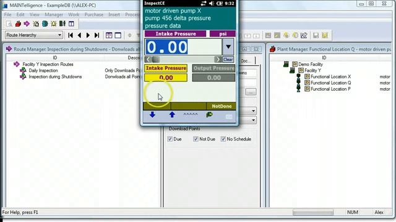396x222 pixels.
Task: Click the blue up arrow in InspectCE
Action: (172, 115)
